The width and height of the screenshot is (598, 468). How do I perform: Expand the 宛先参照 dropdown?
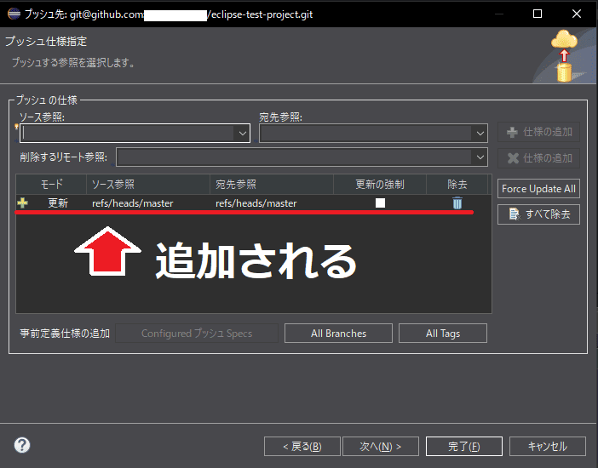pyautogui.click(x=480, y=134)
